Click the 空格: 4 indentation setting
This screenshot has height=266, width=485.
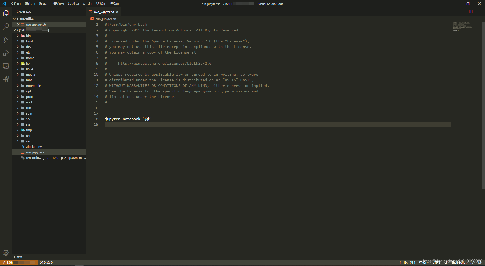[x=424, y=262]
